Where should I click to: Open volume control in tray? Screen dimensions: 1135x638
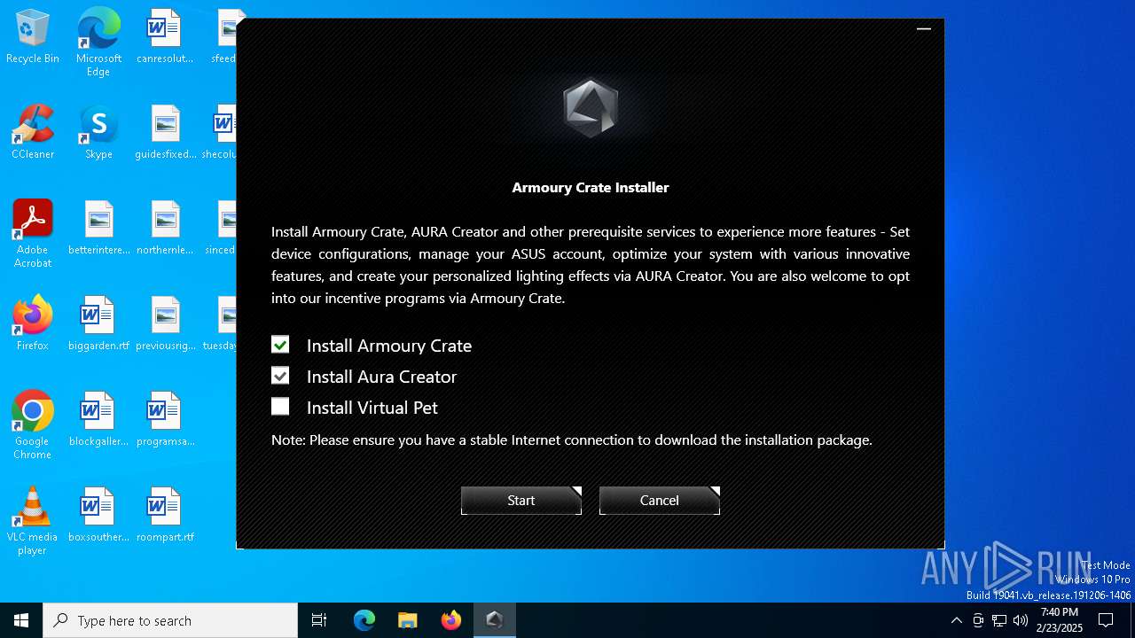(1021, 620)
